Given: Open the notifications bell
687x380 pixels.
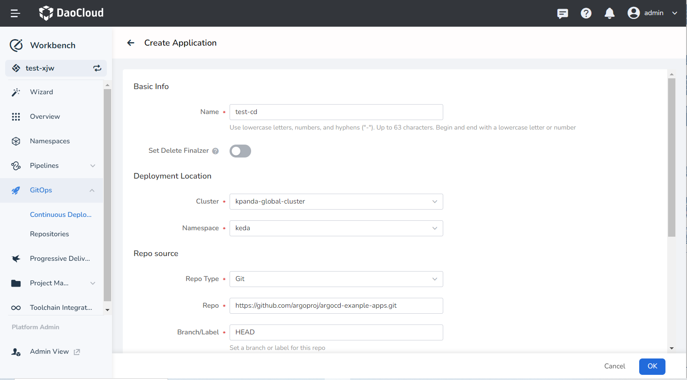Looking at the screenshot, I should tap(609, 13).
